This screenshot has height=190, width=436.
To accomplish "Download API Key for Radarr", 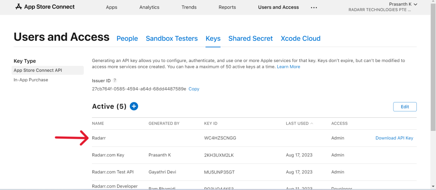I will click(x=394, y=138).
